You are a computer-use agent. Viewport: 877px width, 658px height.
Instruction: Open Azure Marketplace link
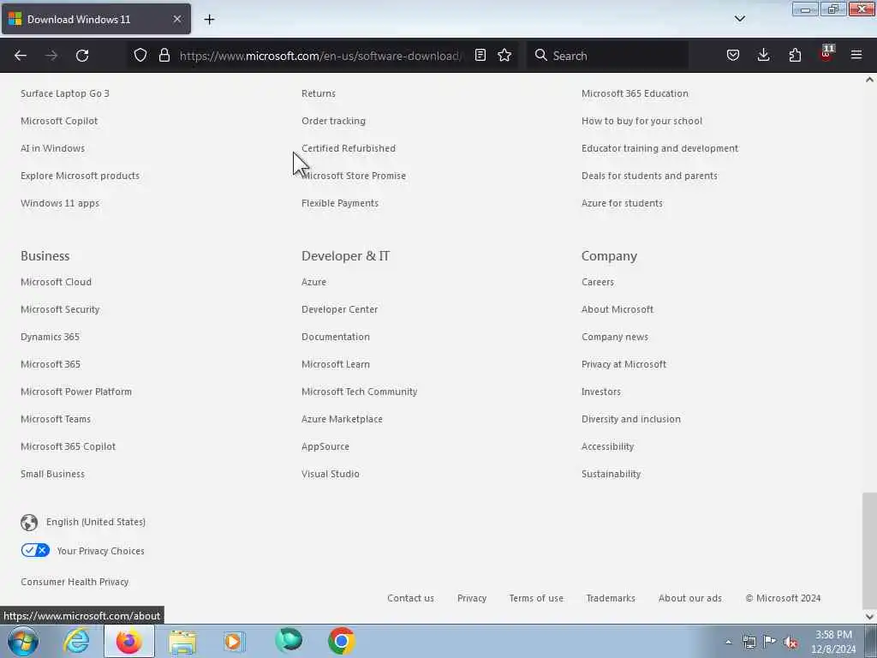pyautogui.click(x=342, y=419)
